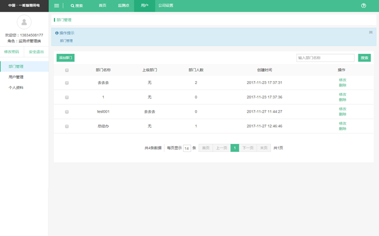This screenshot has height=236, width=379.
Task: Click 删除 for department test001
Action: [x=343, y=114]
